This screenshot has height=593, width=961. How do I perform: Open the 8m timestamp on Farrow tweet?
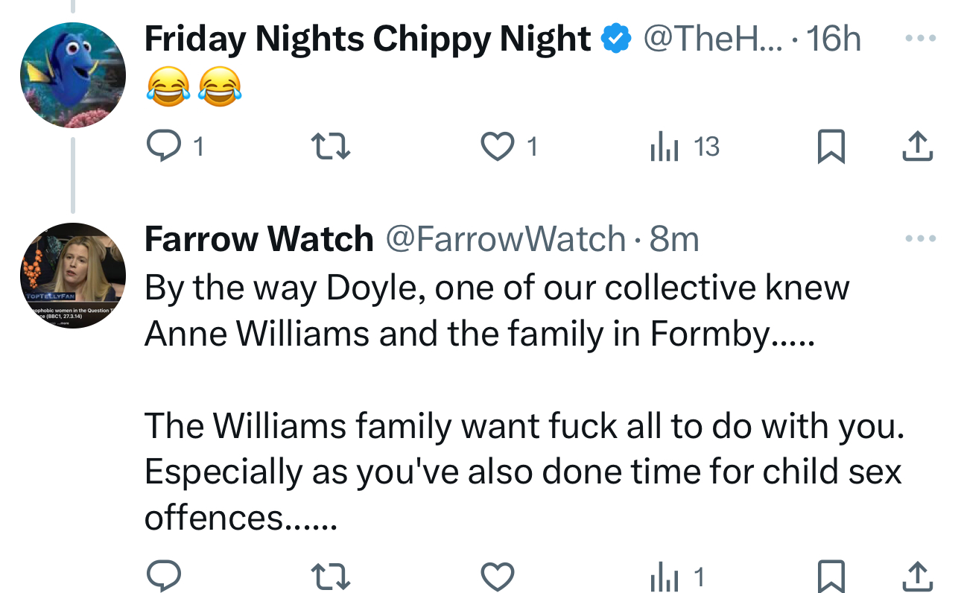674,239
